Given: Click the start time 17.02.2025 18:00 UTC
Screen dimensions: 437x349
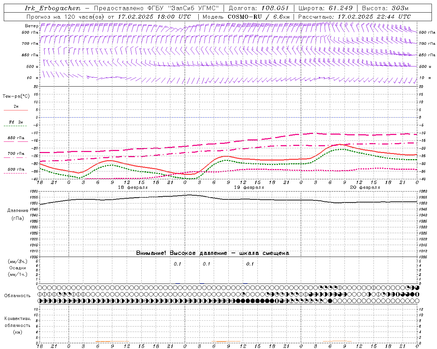Looking at the screenshot, I should tap(154, 17).
